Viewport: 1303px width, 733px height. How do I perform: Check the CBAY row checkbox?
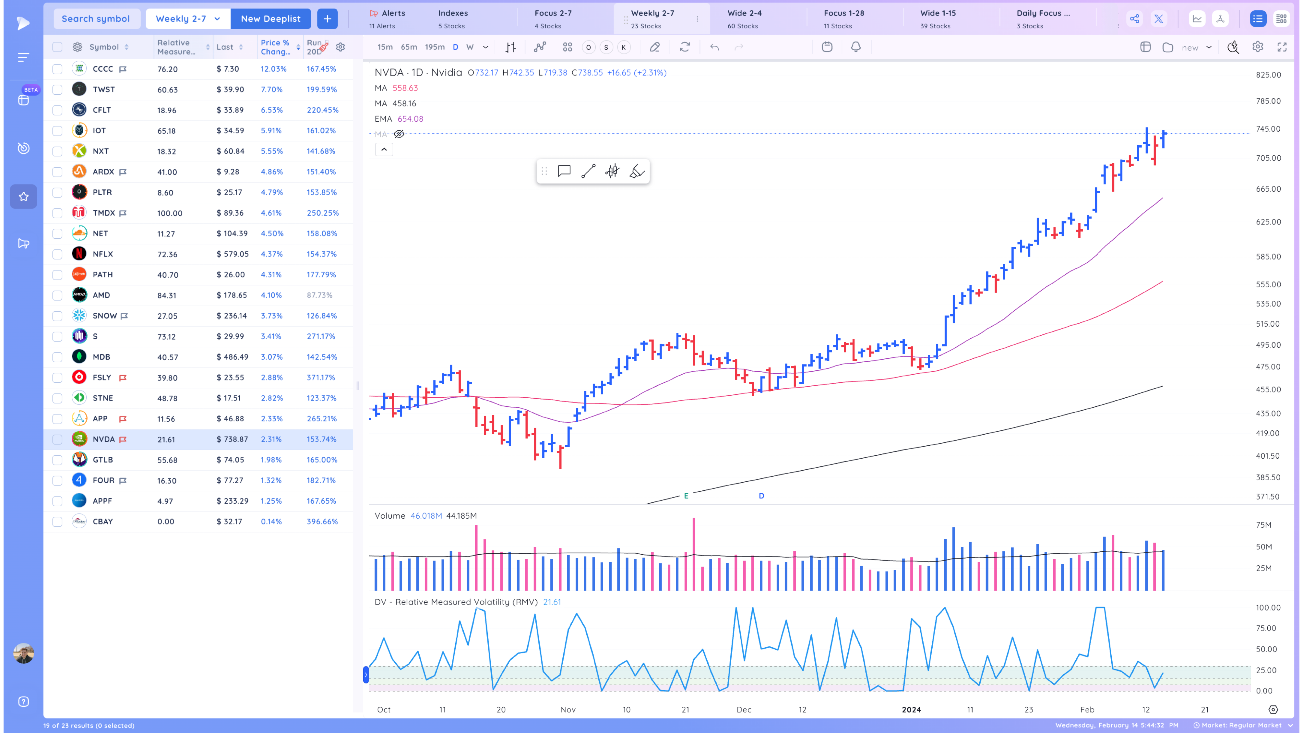pos(57,522)
